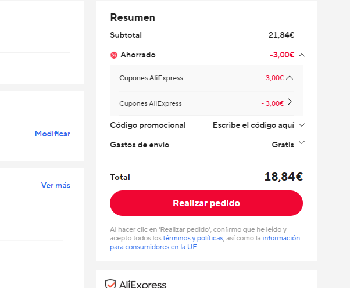Collapse the Ahorrado savings breakdown
This screenshot has width=350, height=288.
302,55
